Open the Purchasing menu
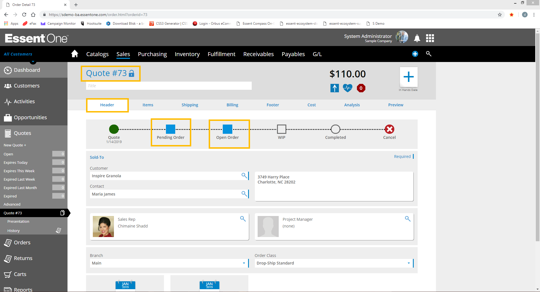The width and height of the screenshot is (540, 292). [x=152, y=54]
